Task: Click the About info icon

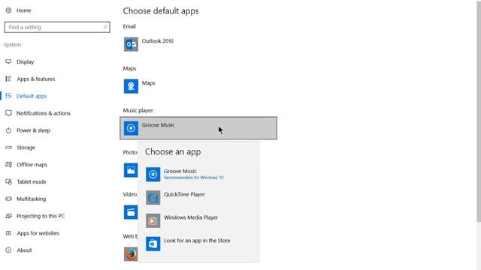Action: pos(8,250)
